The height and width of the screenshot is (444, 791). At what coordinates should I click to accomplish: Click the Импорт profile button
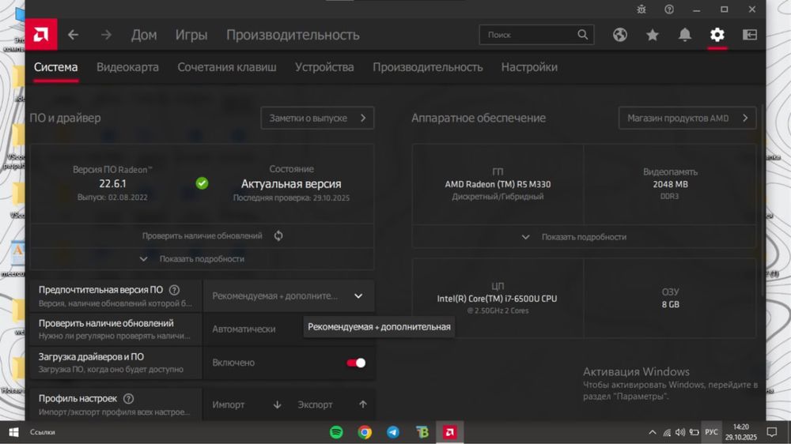coord(246,404)
